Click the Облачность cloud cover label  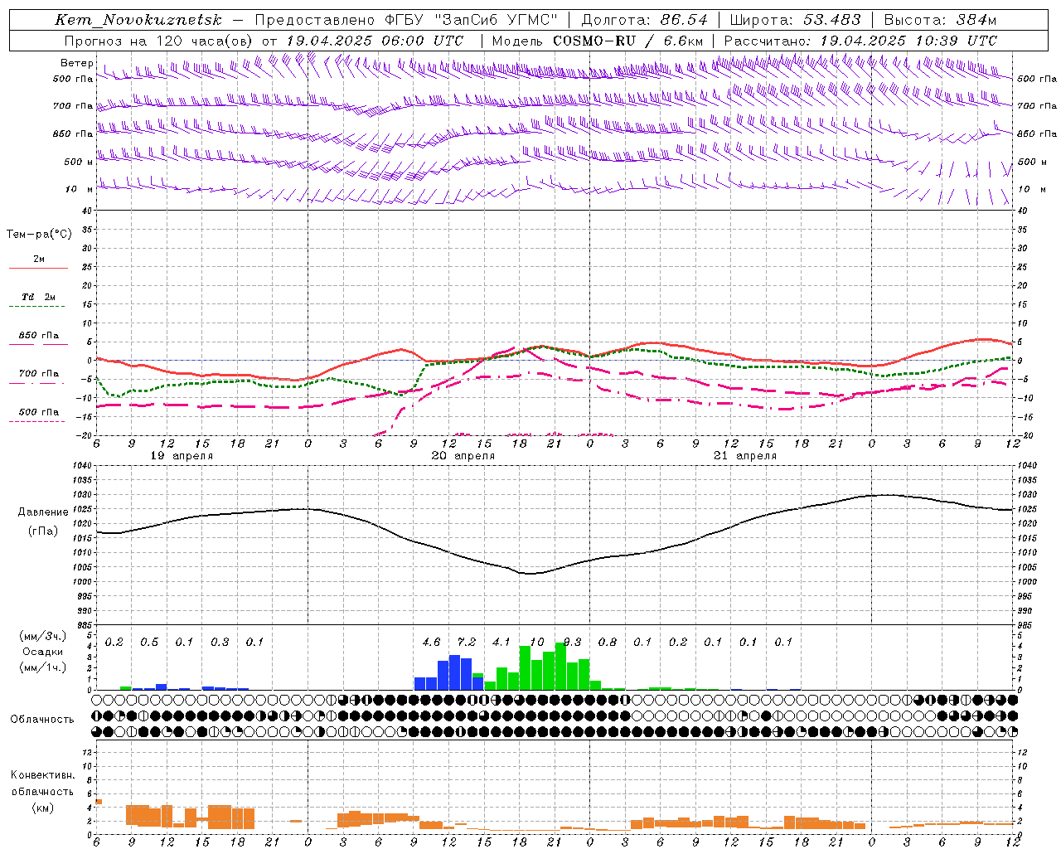[42, 720]
